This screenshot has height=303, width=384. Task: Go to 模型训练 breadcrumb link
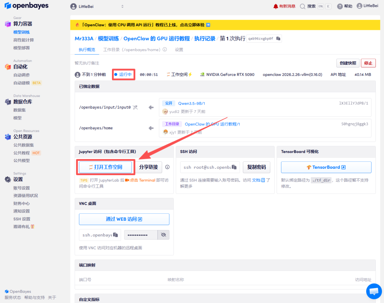click(108, 38)
